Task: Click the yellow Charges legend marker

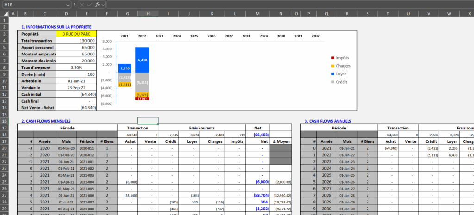Action: [x=332, y=66]
